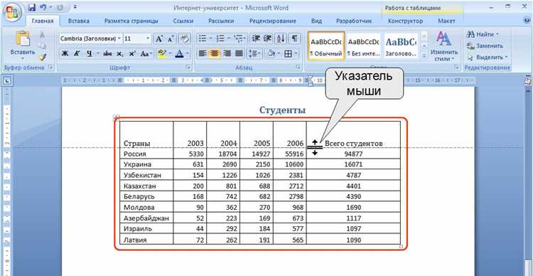This screenshot has width=533, height=276.
Task: Click the ruler tab selector at left of ruler
Action: pyautogui.click(x=8, y=81)
